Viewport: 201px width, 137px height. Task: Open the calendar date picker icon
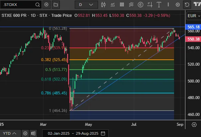tap(103, 133)
